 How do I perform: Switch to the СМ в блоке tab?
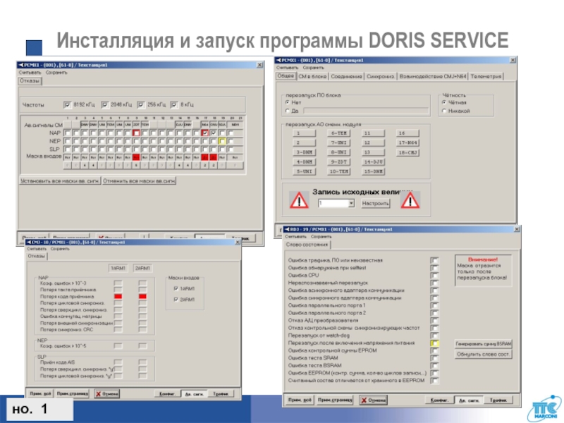[x=312, y=76]
